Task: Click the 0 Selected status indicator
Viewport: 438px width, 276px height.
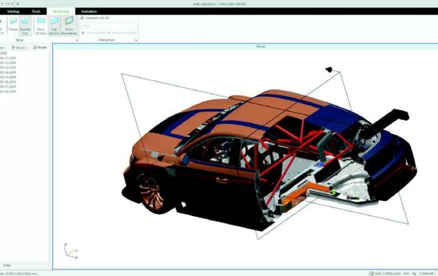Action: (426, 273)
